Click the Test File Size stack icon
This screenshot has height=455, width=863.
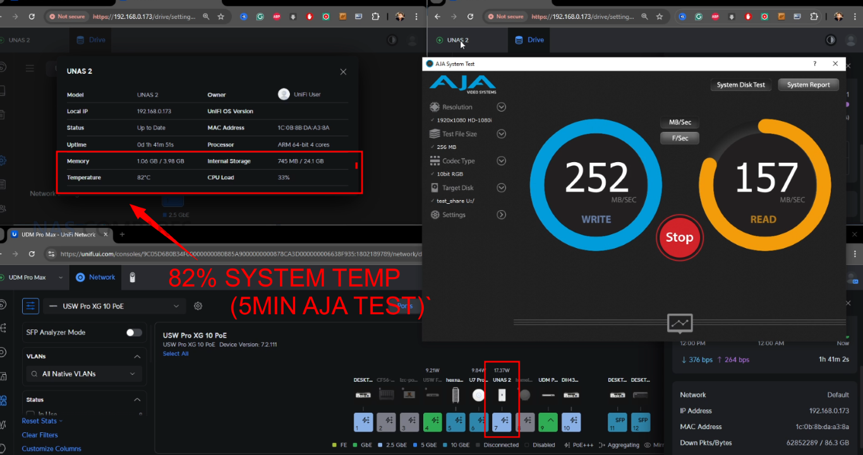435,134
